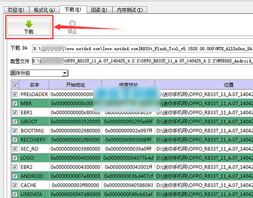Toggle the UBOOT checkbox

[x=15, y=121]
